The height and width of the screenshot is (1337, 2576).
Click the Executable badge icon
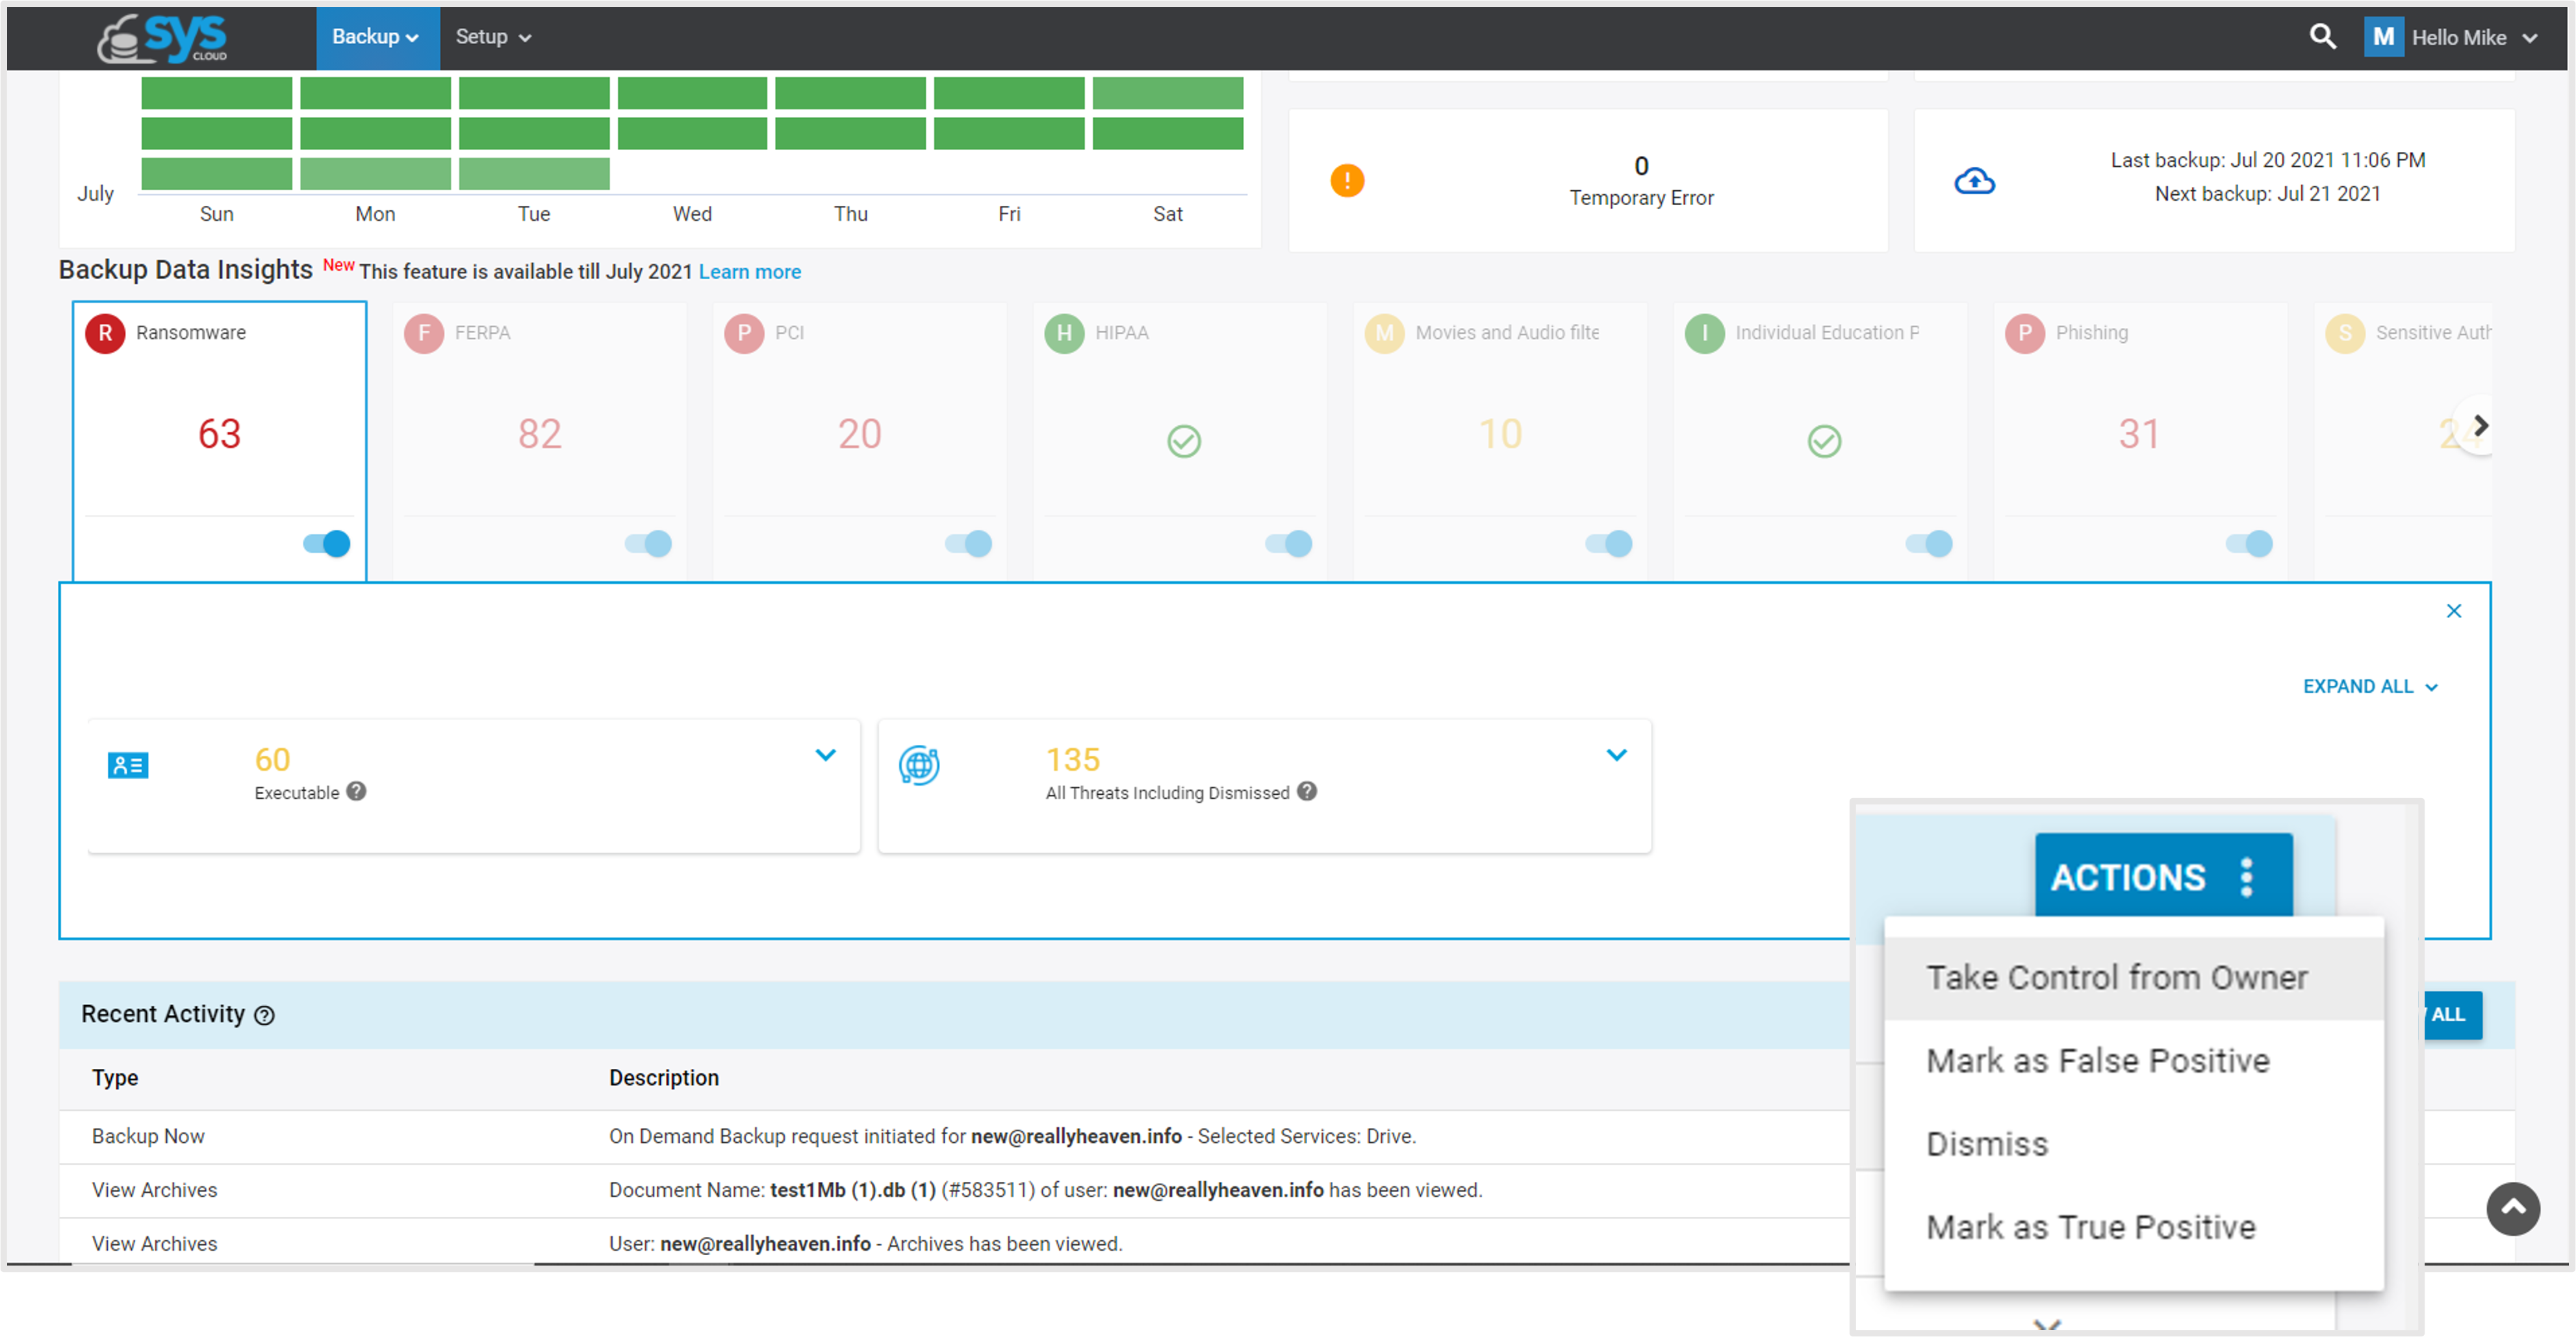coord(127,766)
